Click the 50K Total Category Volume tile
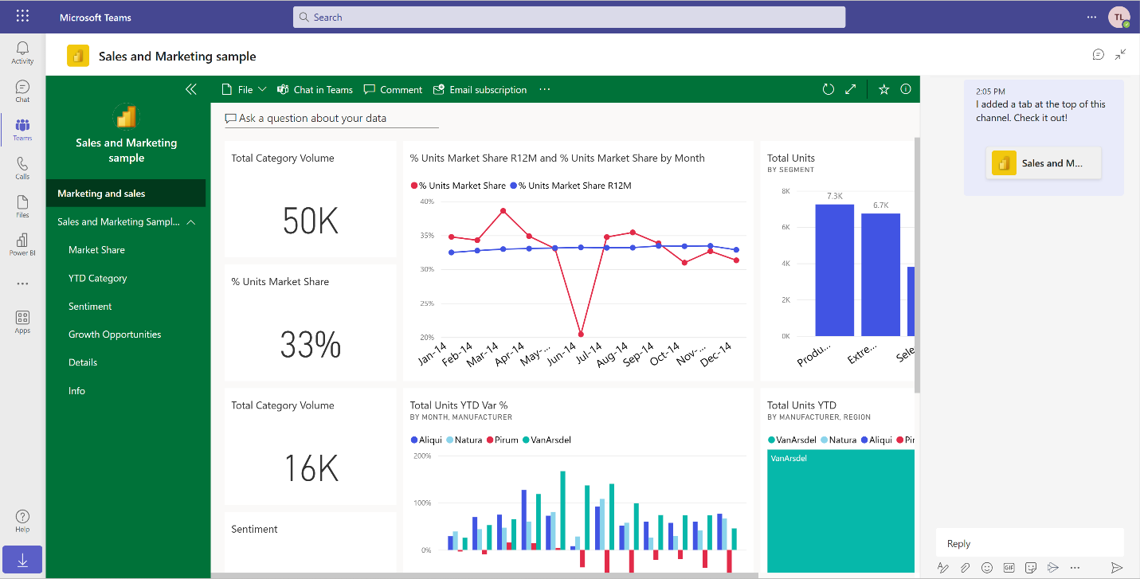This screenshot has width=1140, height=579. click(310, 199)
